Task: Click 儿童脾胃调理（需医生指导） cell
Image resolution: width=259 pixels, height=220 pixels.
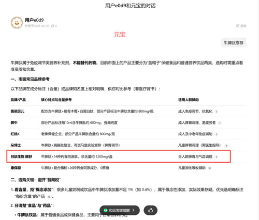Action: point(199,145)
